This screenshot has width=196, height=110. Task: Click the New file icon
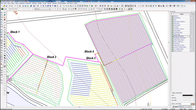pyautogui.click(x=1, y=6)
